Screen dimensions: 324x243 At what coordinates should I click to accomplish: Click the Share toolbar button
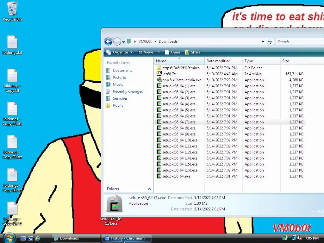(193, 52)
